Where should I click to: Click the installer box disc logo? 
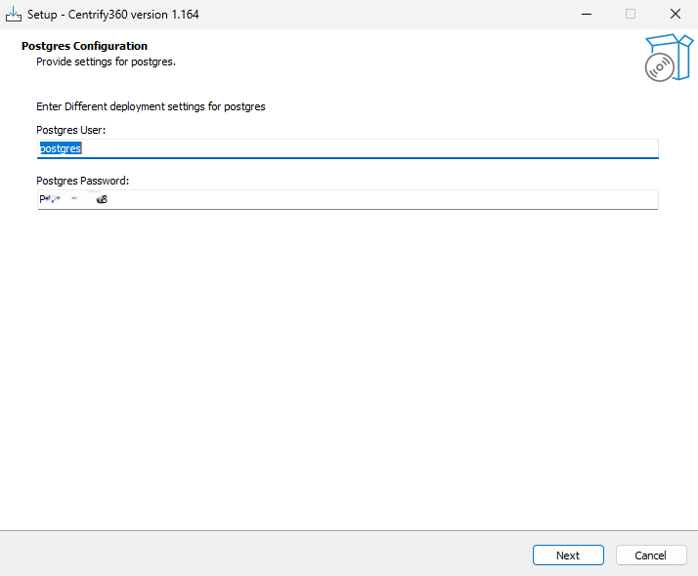click(x=669, y=58)
